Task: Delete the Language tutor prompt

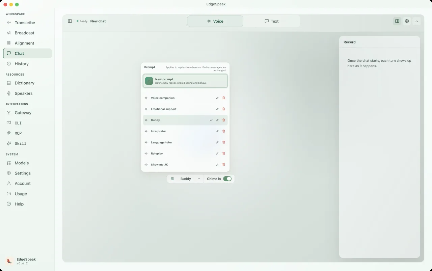Action: 224,142
